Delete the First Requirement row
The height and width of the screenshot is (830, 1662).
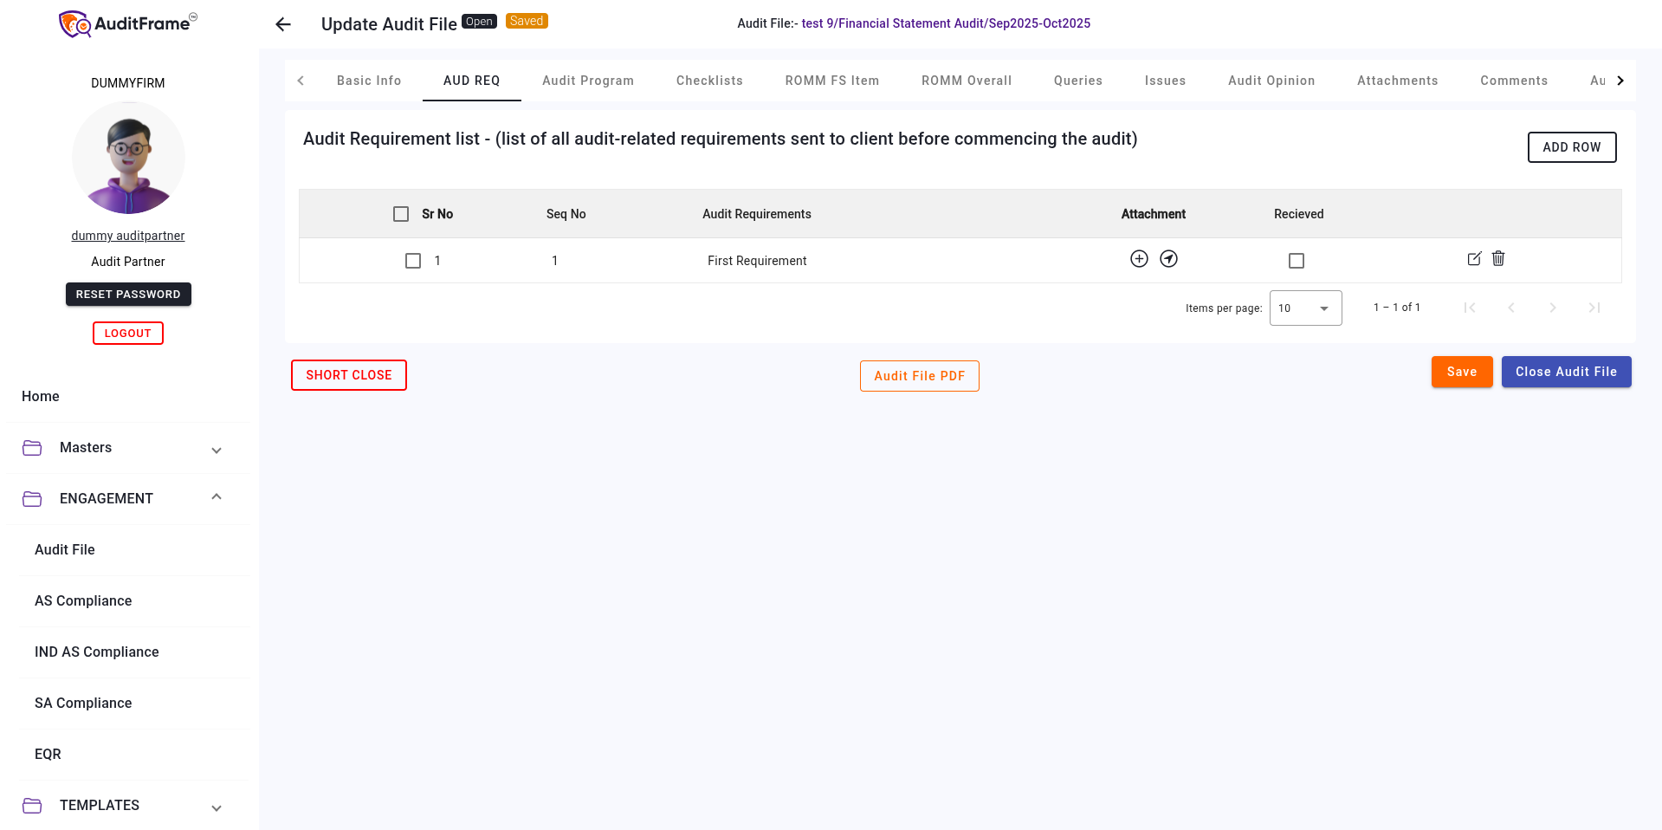(1498, 258)
